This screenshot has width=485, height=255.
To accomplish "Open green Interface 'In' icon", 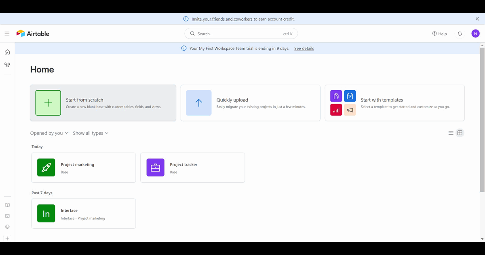I will (x=46, y=213).
